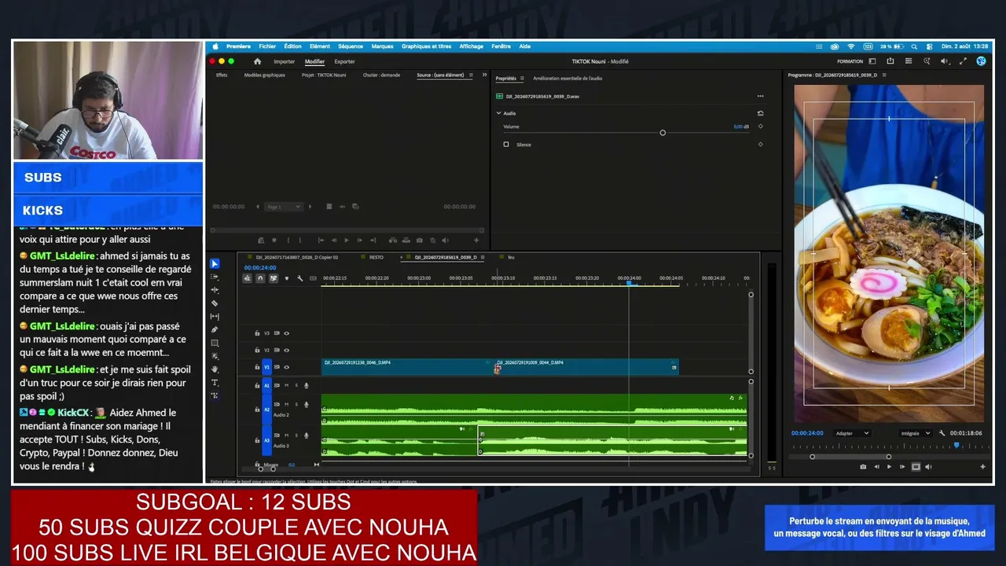Enable voice-over record on track A1
The height and width of the screenshot is (566, 1006).
tap(307, 385)
